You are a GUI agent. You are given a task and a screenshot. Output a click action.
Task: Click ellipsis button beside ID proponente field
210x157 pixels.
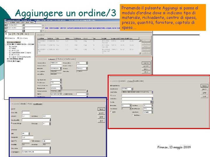61,88
